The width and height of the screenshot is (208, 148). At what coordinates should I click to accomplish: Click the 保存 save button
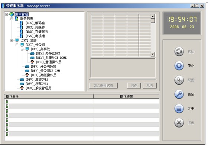click(134, 86)
